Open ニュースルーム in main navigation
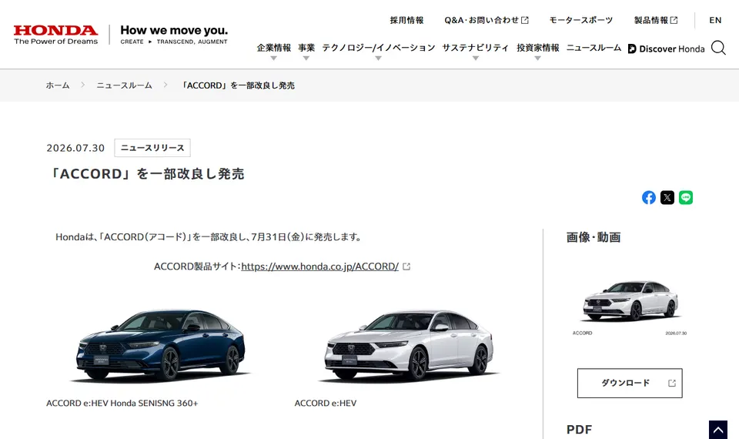The width and height of the screenshot is (739, 439). coord(594,48)
